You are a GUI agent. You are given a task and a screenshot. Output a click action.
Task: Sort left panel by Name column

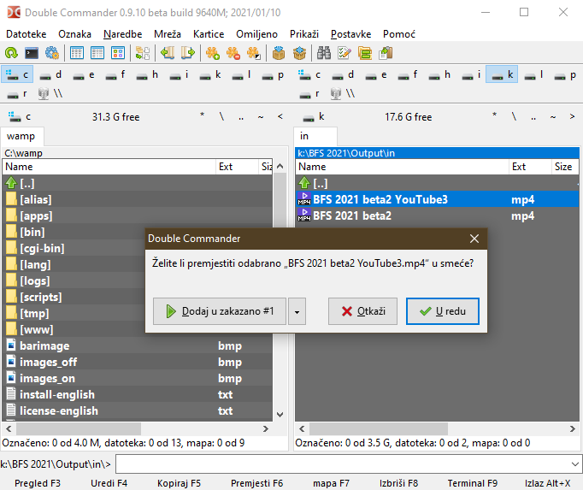coord(109,167)
